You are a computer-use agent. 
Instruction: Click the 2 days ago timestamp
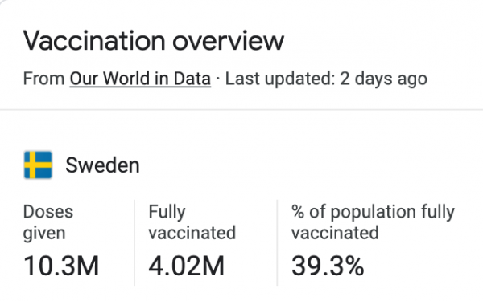[383, 79]
